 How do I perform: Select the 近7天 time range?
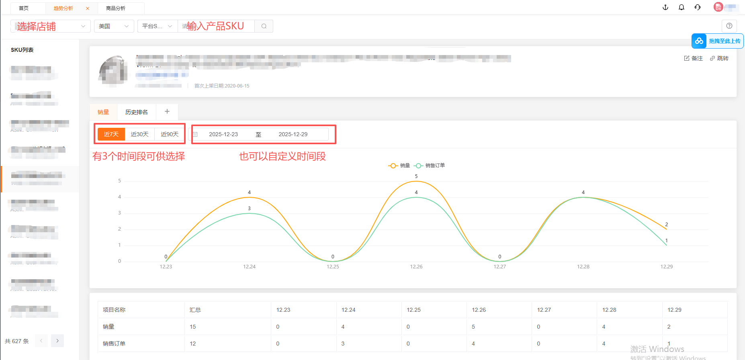coord(111,134)
